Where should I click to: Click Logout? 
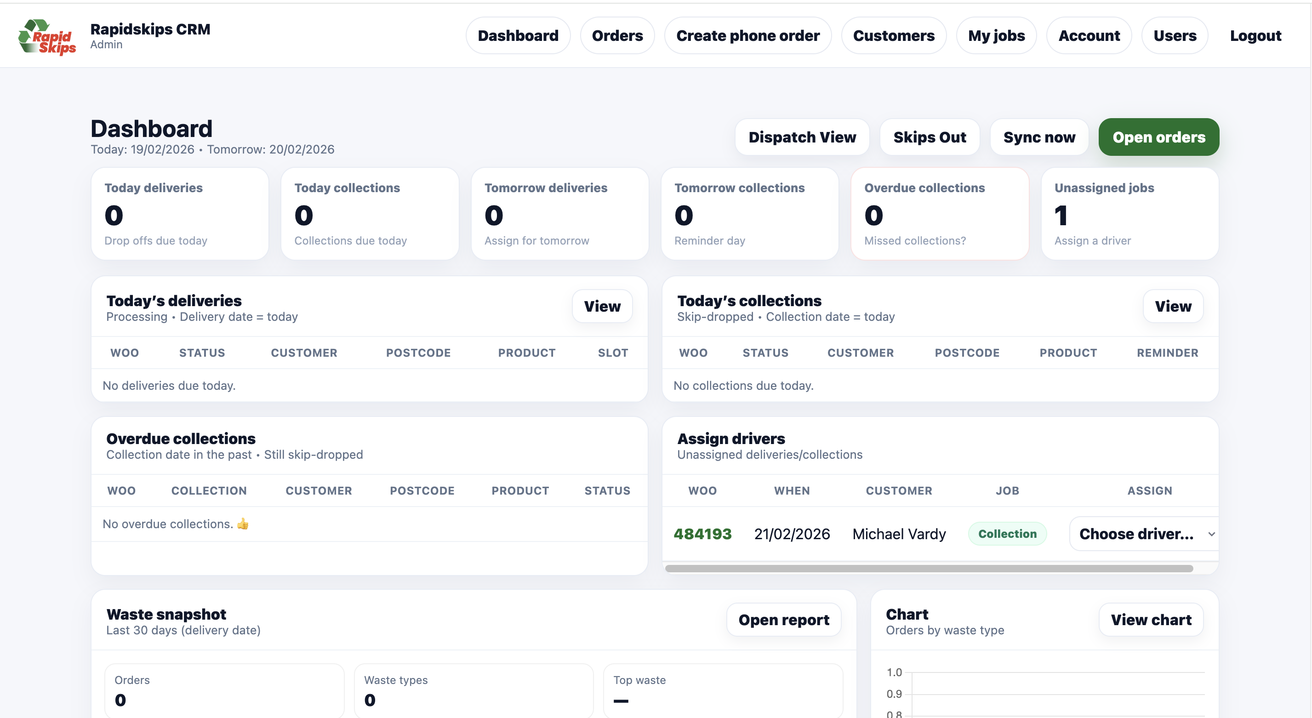pyautogui.click(x=1256, y=35)
